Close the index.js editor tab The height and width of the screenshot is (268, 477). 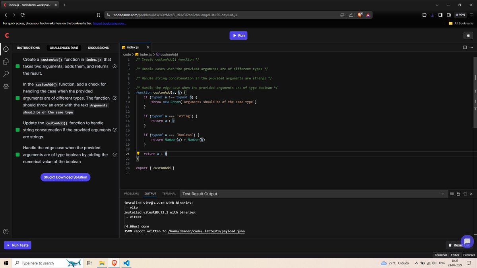coord(148,47)
